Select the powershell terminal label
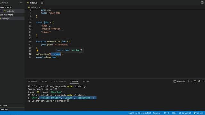 point(181,81)
